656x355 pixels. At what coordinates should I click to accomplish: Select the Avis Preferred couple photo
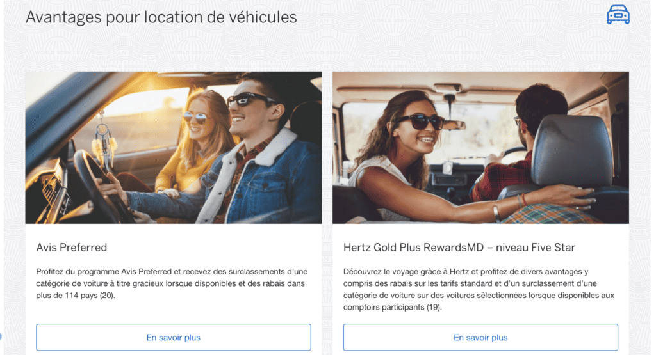(x=173, y=147)
